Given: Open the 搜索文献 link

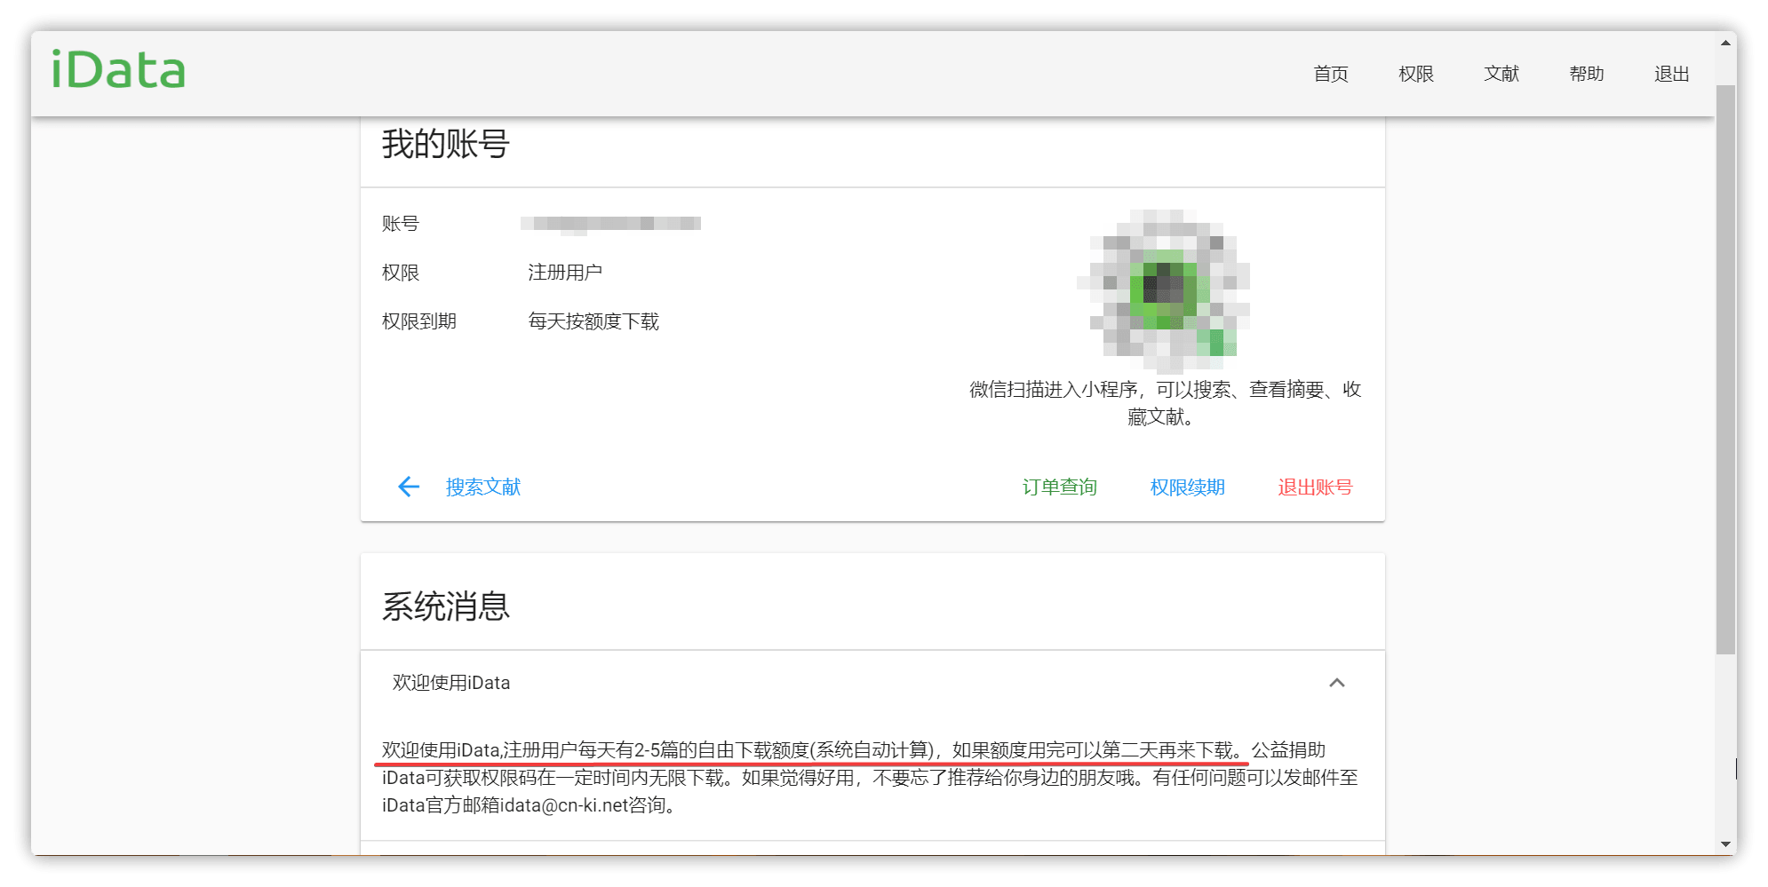Looking at the screenshot, I should coord(483,487).
